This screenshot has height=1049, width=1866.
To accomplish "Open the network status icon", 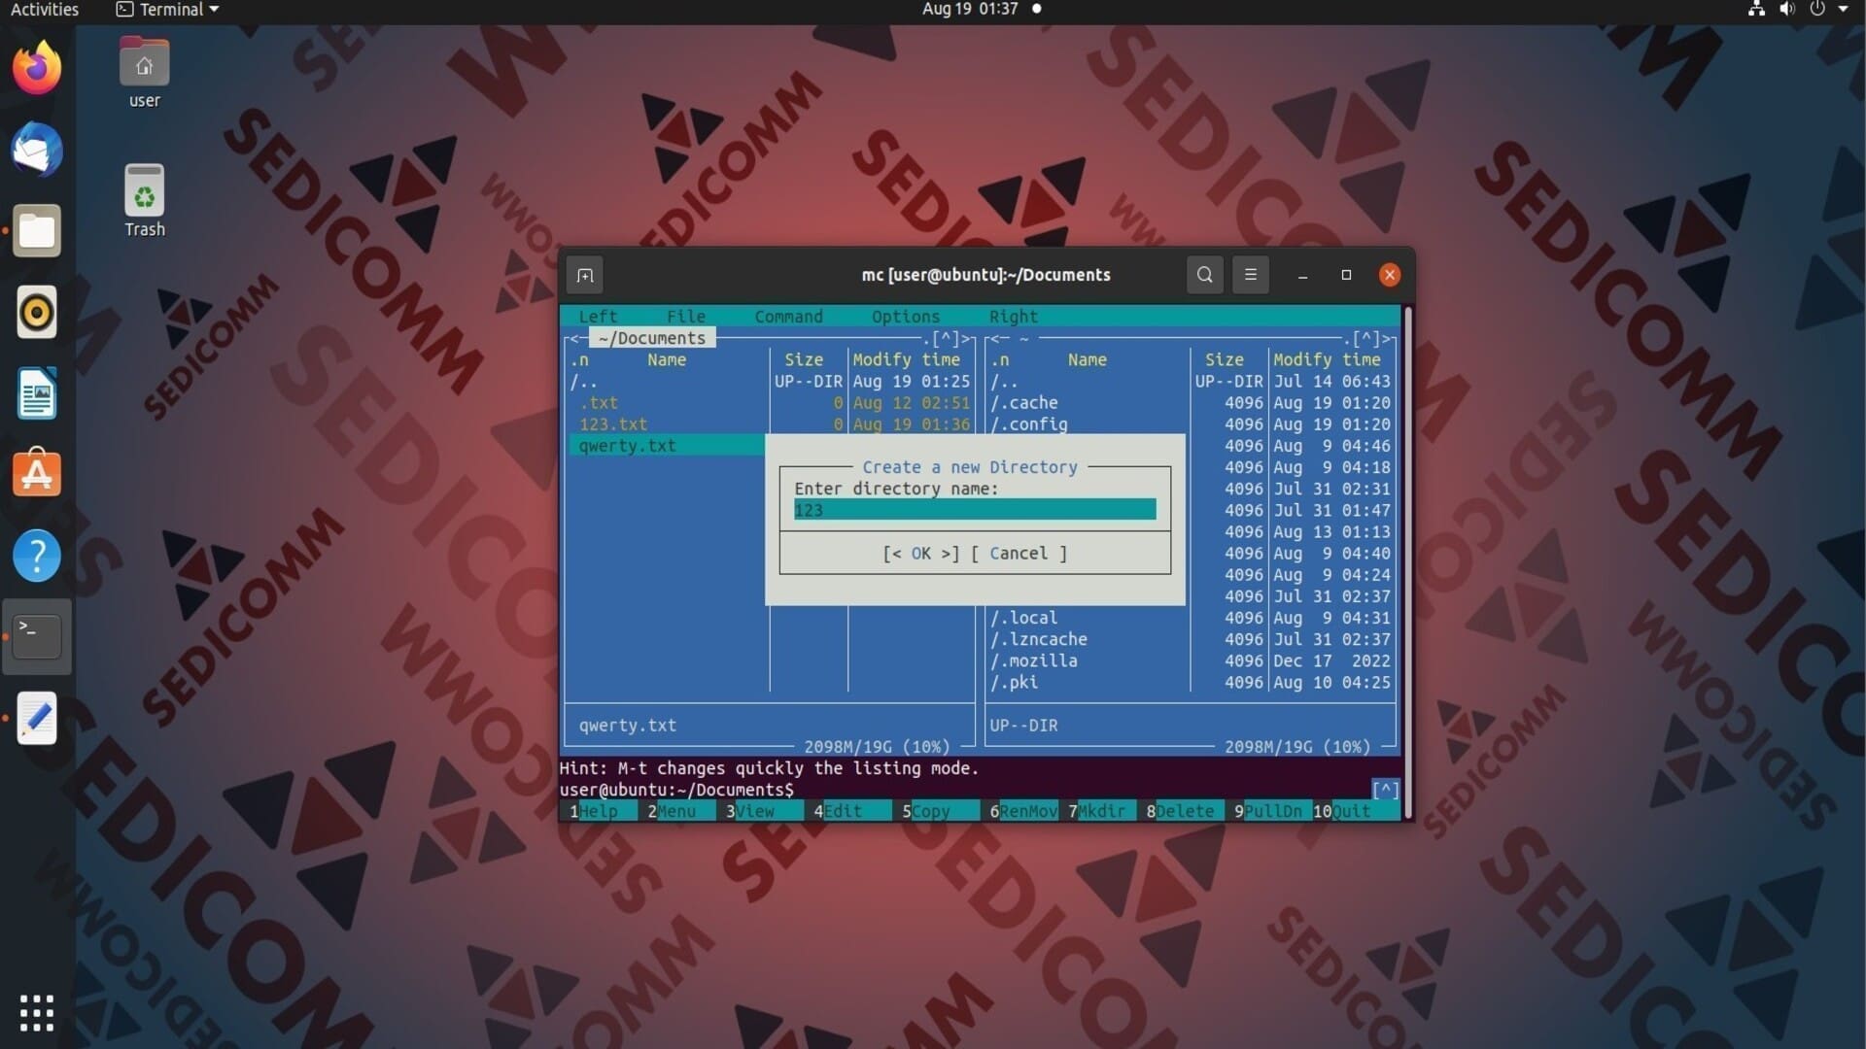I will [x=1756, y=10].
